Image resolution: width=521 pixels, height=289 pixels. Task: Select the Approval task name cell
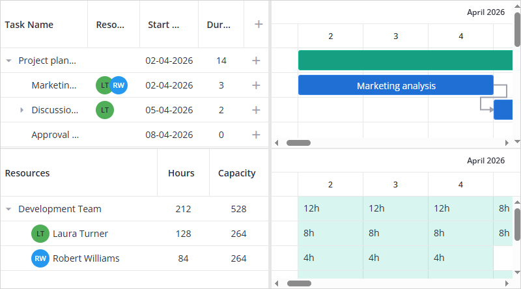(x=55, y=135)
